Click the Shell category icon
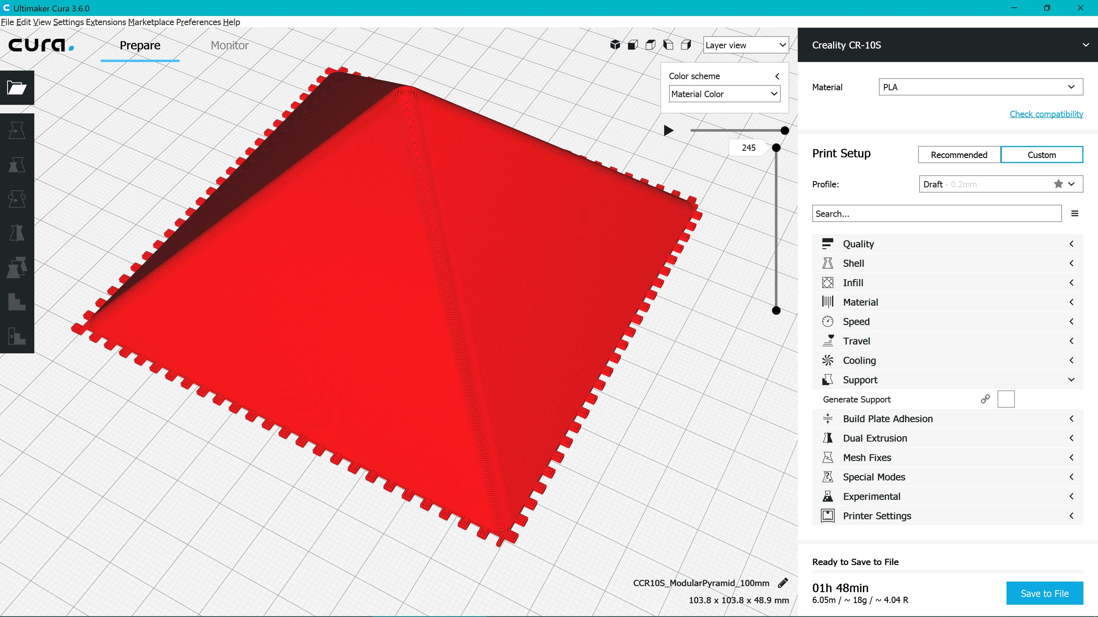Viewport: 1098px width, 617px height. click(827, 263)
